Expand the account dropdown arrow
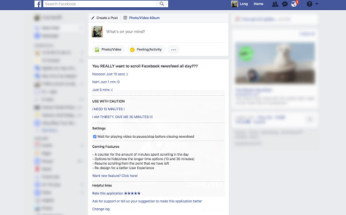 317,4
